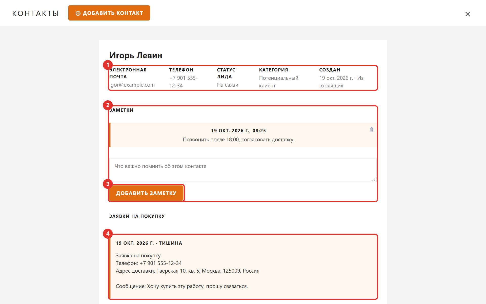
Task: Click the category value Потенциальный клиент
Action: click(x=279, y=82)
